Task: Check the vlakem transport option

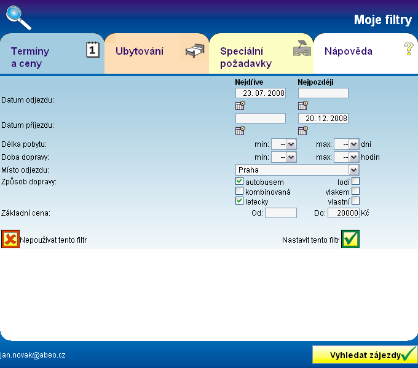Action: [x=355, y=191]
